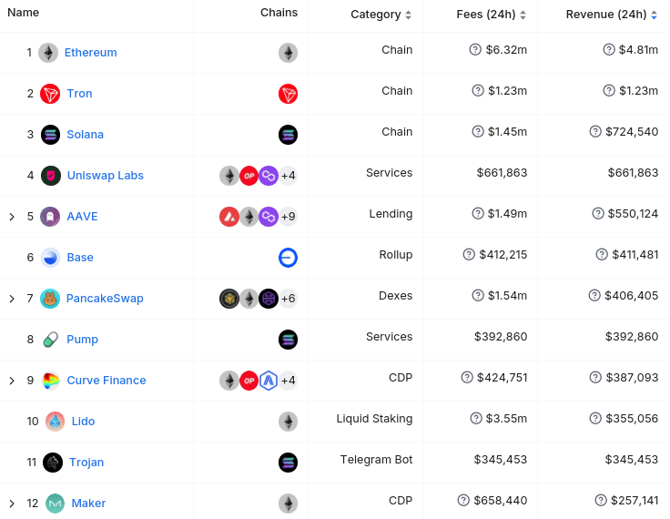Click the Pump pill logo icon
Screen dimensions: 670x519
click(50, 340)
